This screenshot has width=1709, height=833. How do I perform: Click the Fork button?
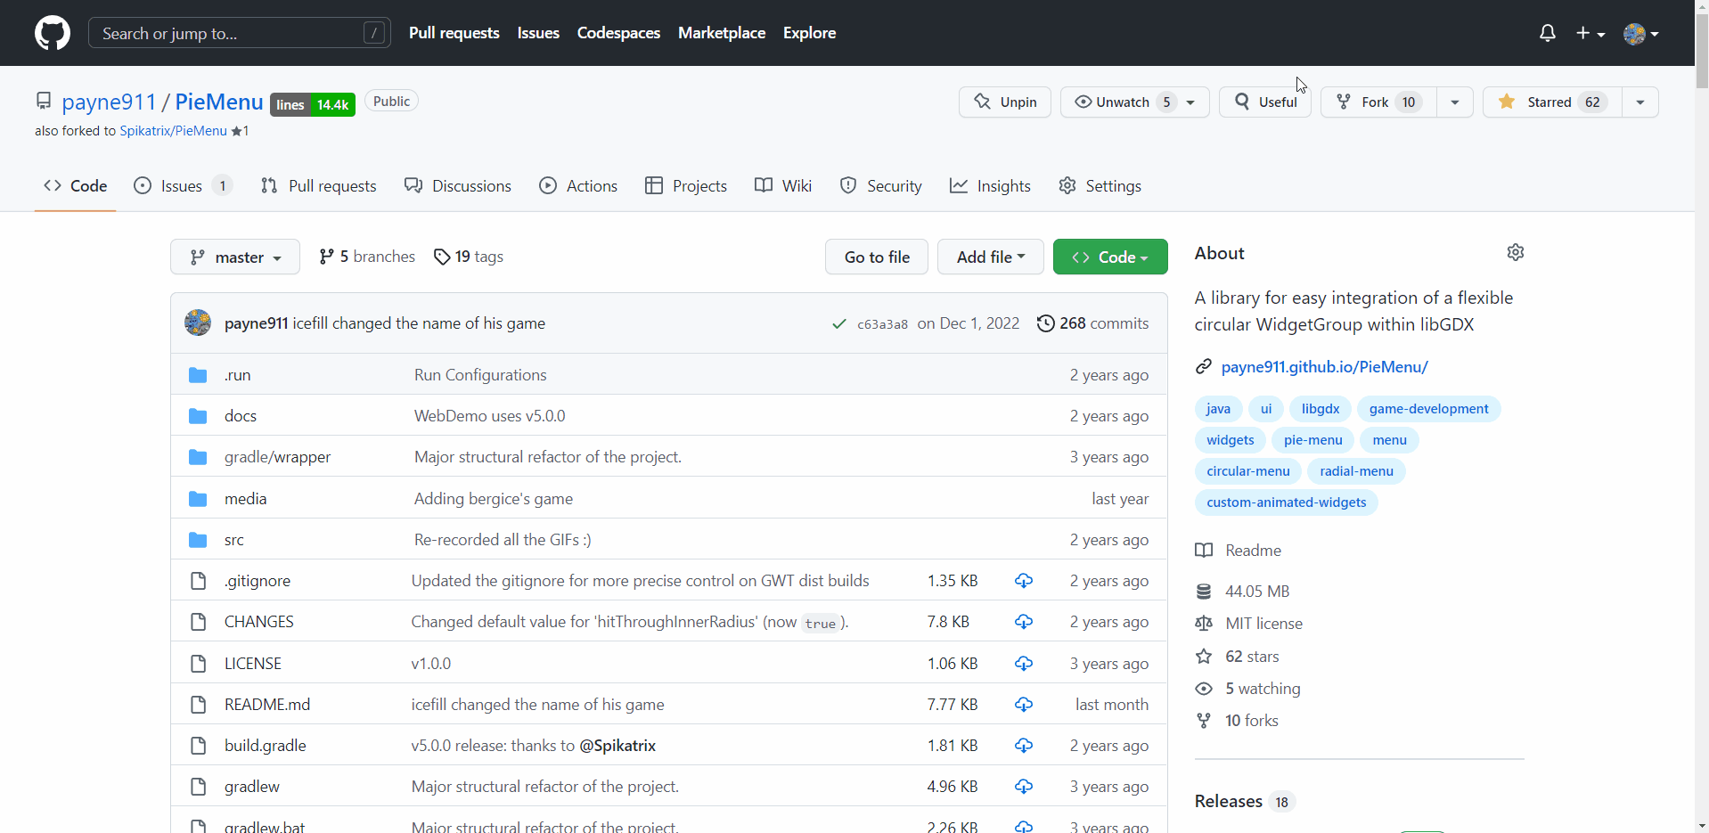point(1378,102)
